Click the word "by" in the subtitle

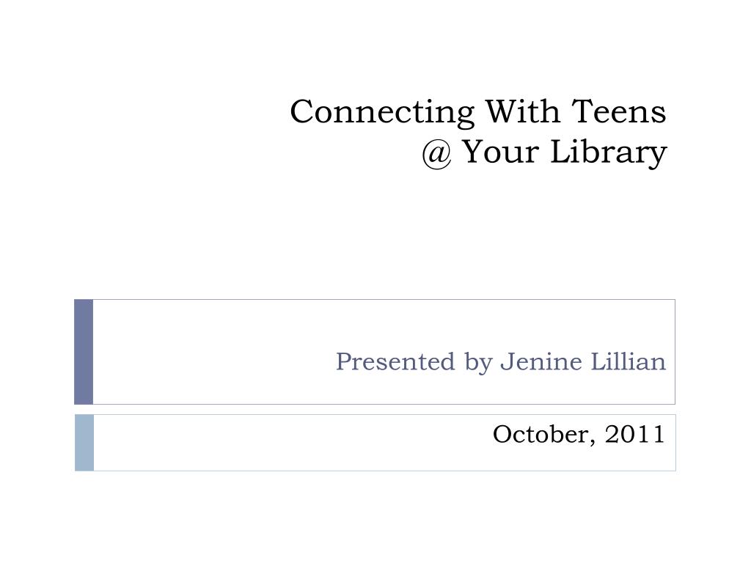point(478,363)
